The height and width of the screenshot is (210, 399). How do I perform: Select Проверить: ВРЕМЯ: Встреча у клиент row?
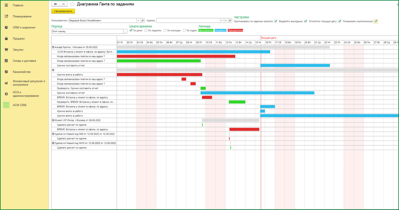click(84, 102)
